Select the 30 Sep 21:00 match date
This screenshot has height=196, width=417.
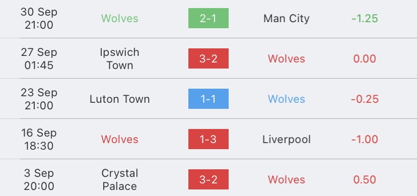[39, 19]
